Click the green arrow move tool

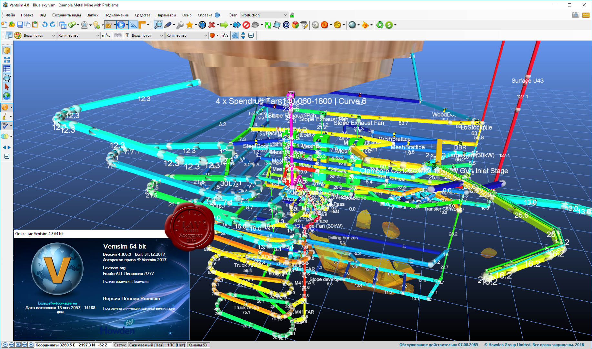[224, 25]
